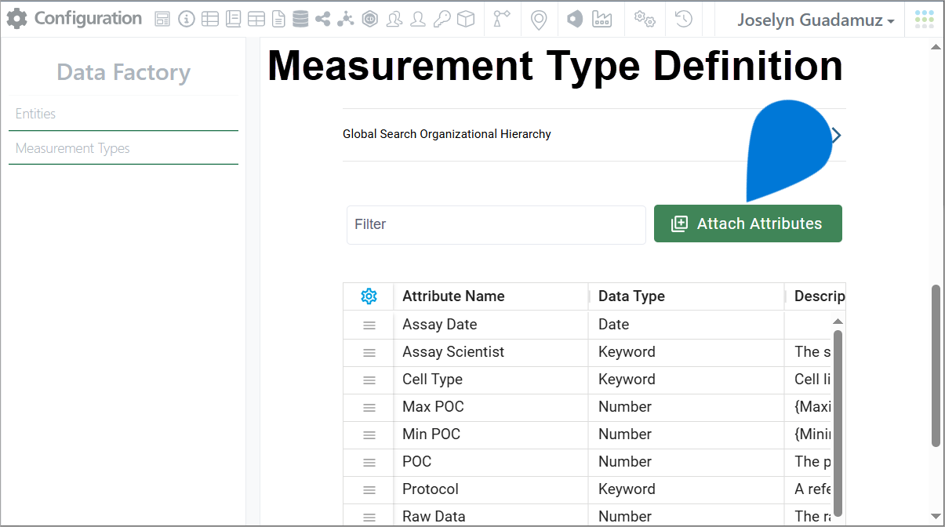Click the POC attribute name cell
Image resolution: width=945 pixels, height=527 pixels.
click(x=417, y=462)
